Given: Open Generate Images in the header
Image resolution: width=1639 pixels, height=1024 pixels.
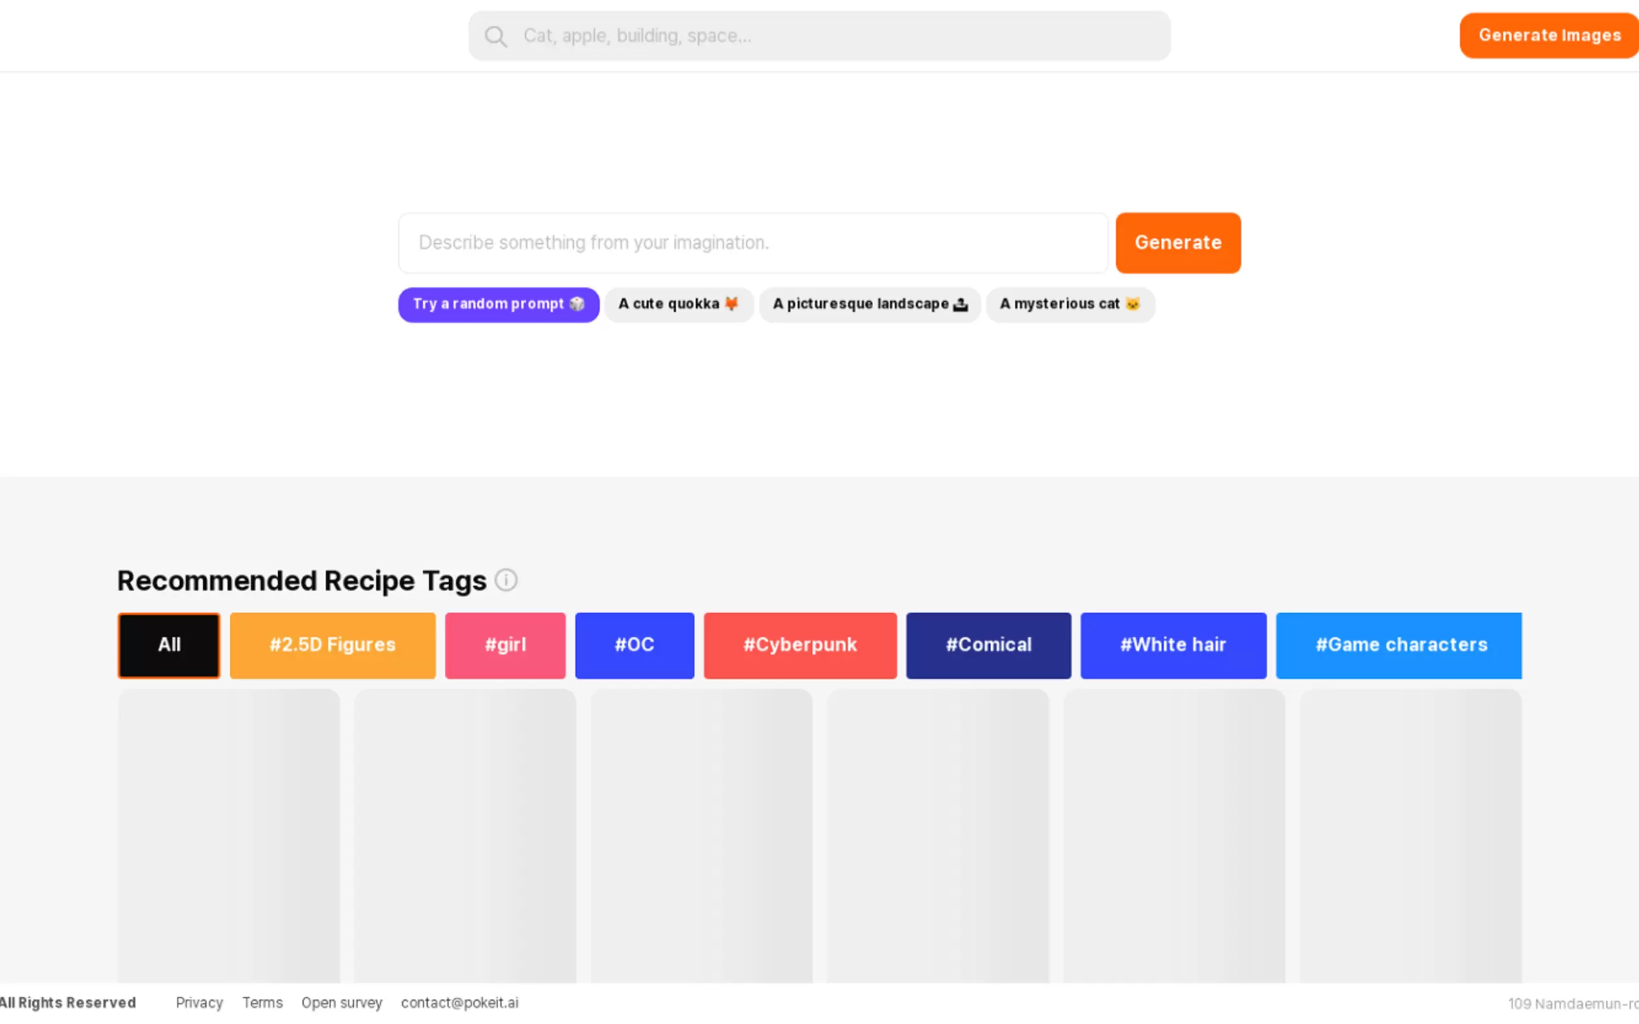Looking at the screenshot, I should tap(1549, 35).
